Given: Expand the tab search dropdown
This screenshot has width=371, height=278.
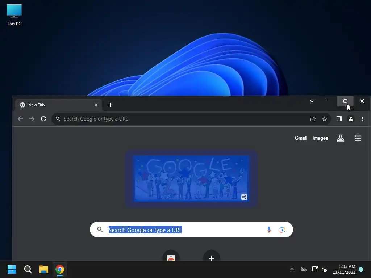Looking at the screenshot, I should (x=312, y=101).
